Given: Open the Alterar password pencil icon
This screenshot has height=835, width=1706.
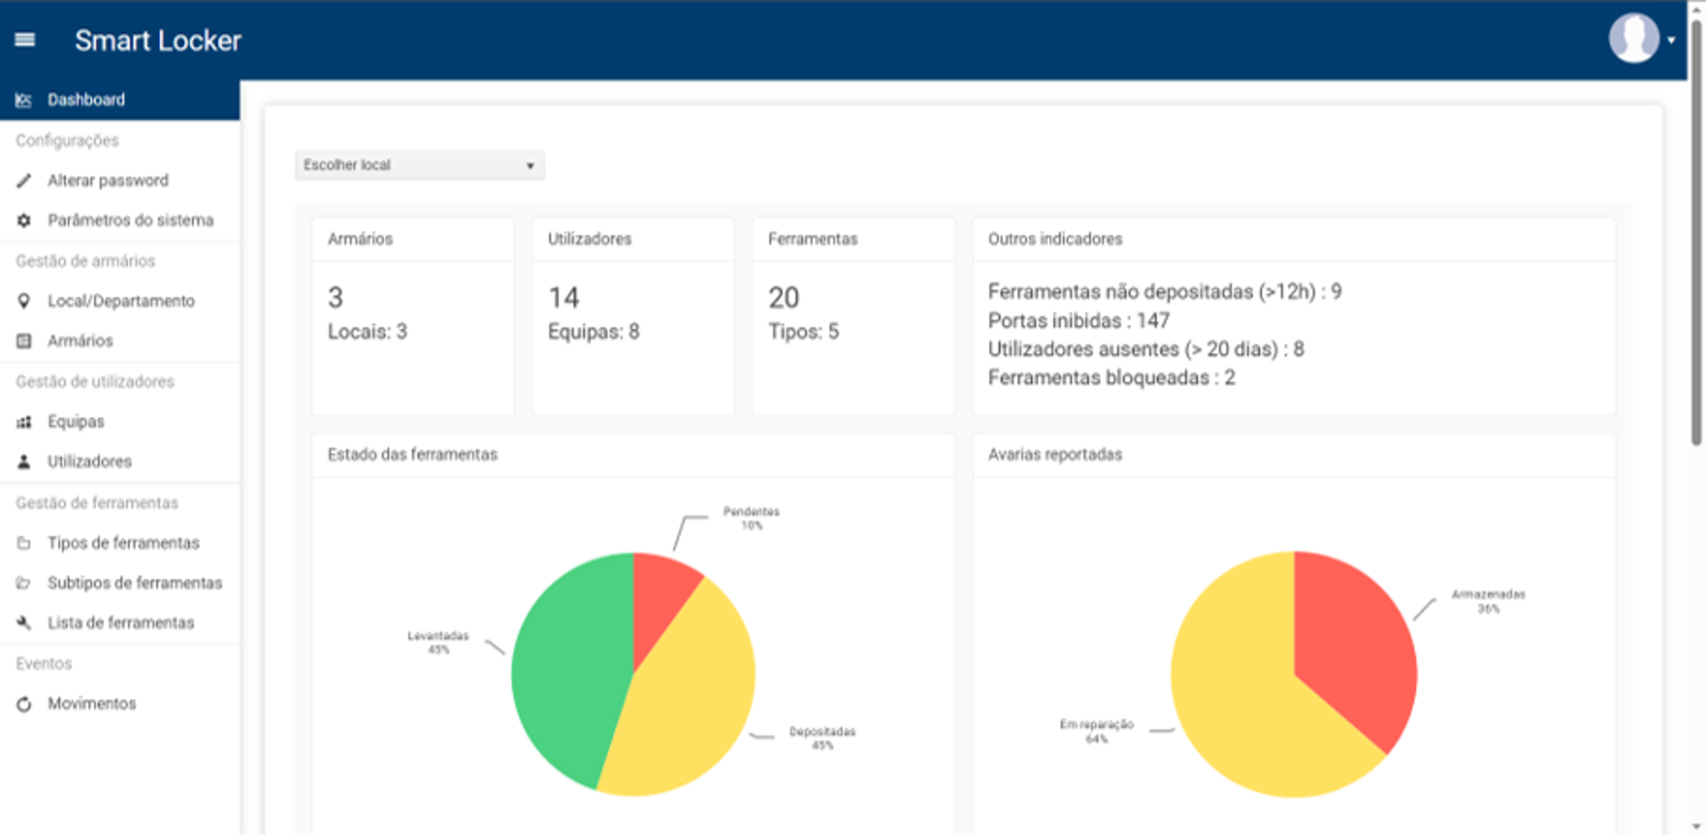Looking at the screenshot, I should 25,180.
